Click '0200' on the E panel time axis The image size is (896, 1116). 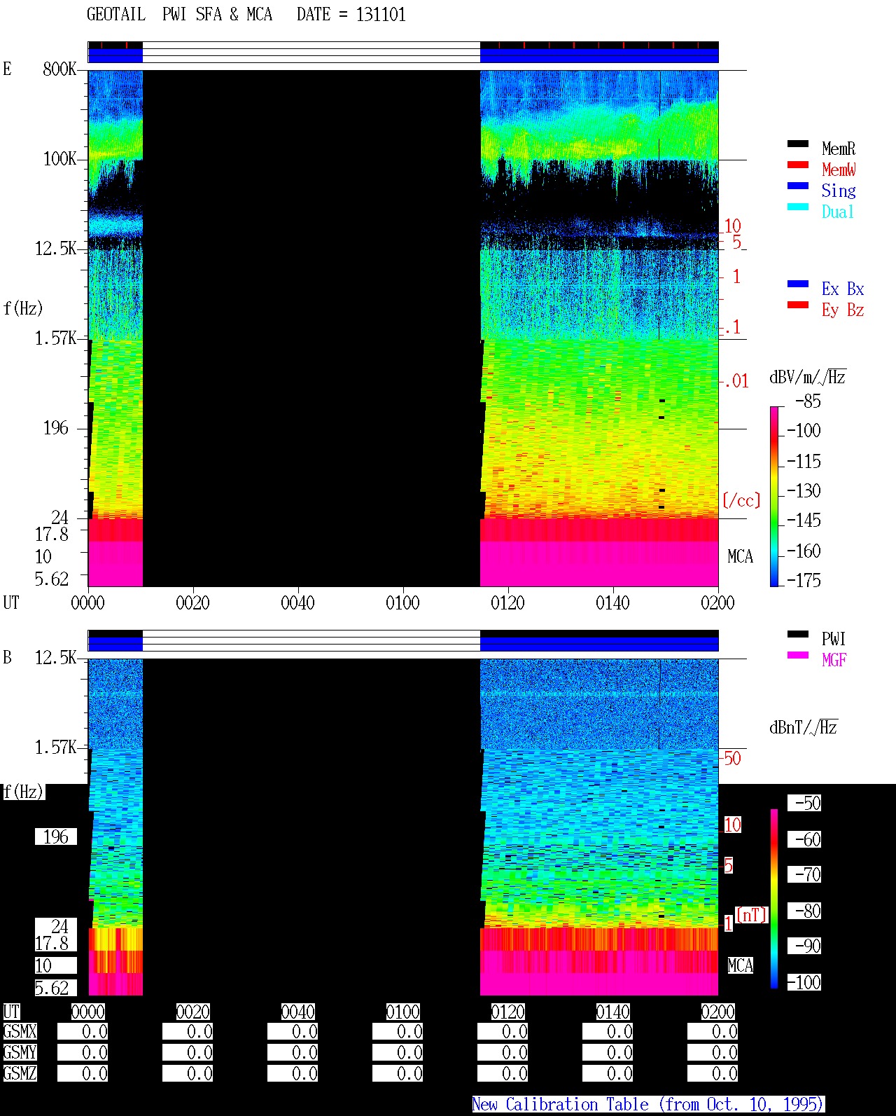click(717, 602)
